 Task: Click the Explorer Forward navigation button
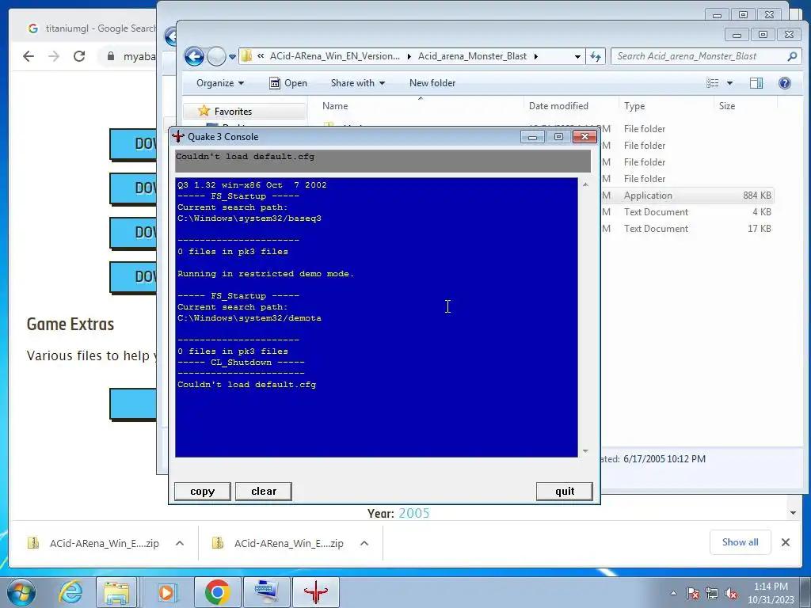coord(216,56)
